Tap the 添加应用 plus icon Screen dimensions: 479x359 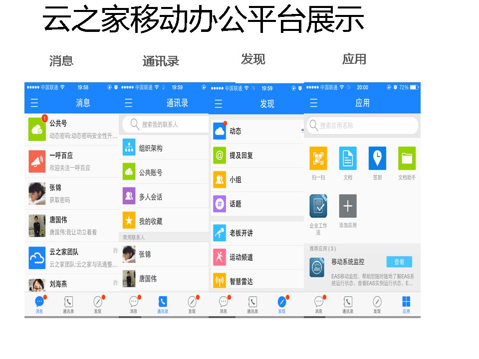coord(348,206)
